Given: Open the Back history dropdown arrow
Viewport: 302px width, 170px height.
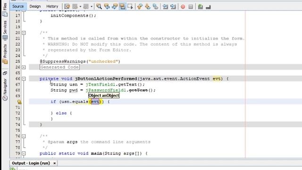Looking at the screenshot, I should [80, 7].
